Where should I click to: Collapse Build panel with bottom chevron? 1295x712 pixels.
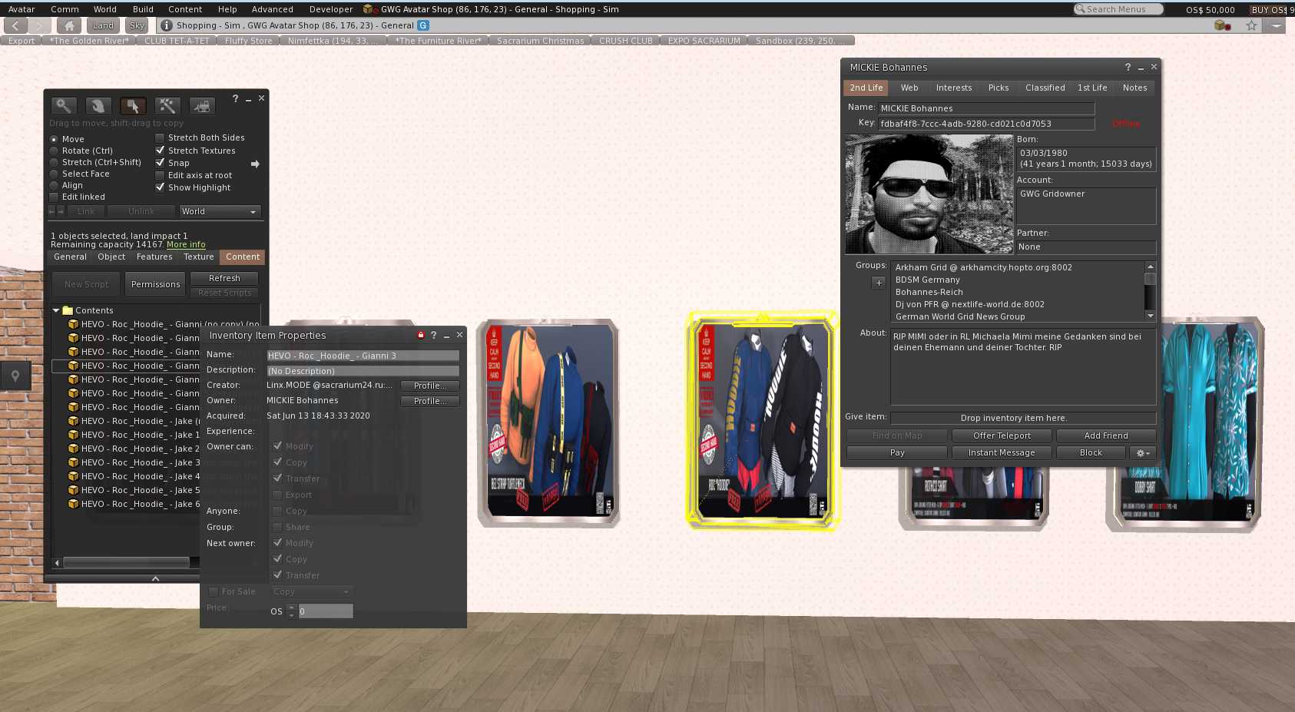click(155, 578)
